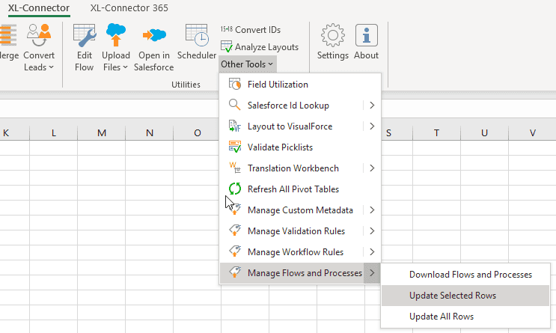Click the partially visible Merge icon
Viewport: 556px width, 333px height.
(8, 35)
